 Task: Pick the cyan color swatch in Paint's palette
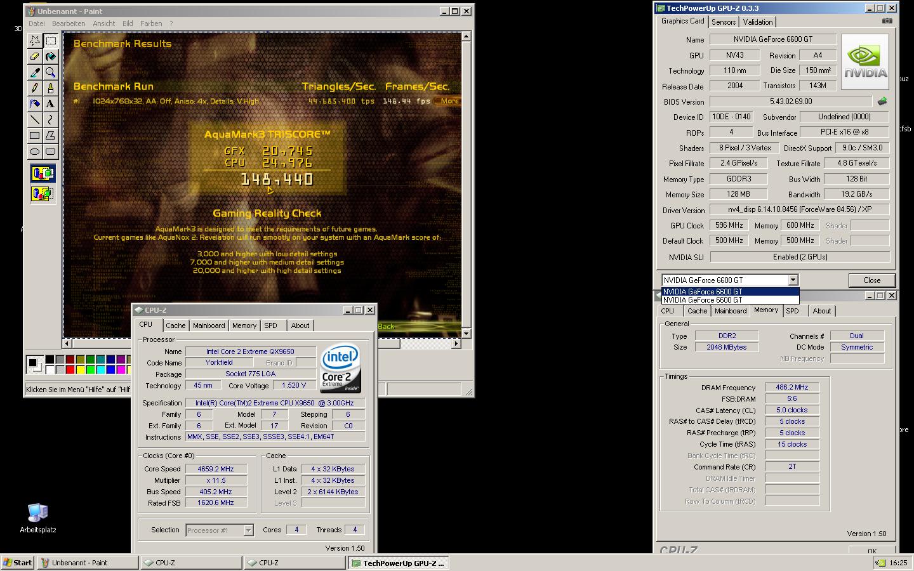coord(100,369)
